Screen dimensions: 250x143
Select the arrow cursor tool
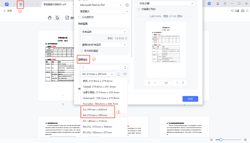(x=57, y=18)
